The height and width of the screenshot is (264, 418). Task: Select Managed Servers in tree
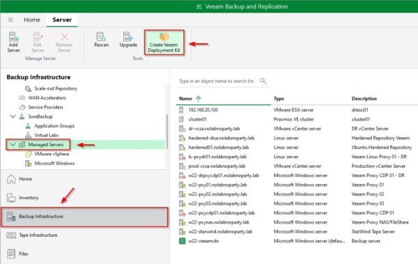tap(46, 144)
